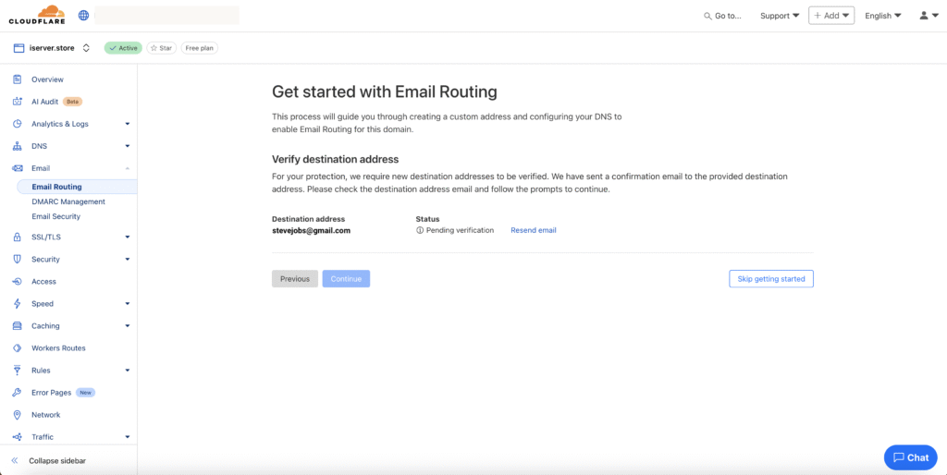Click the Workers Routes icon

18,348
